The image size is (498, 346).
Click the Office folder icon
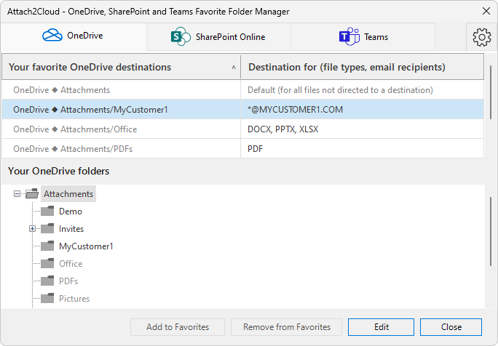coord(47,263)
